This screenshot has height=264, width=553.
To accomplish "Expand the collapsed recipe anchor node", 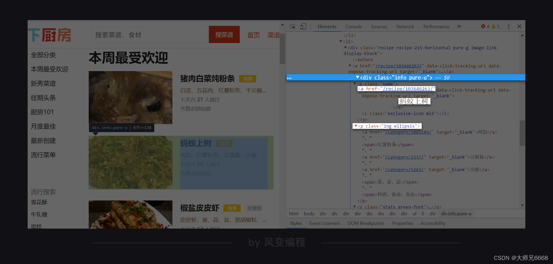I will [x=350, y=66].
